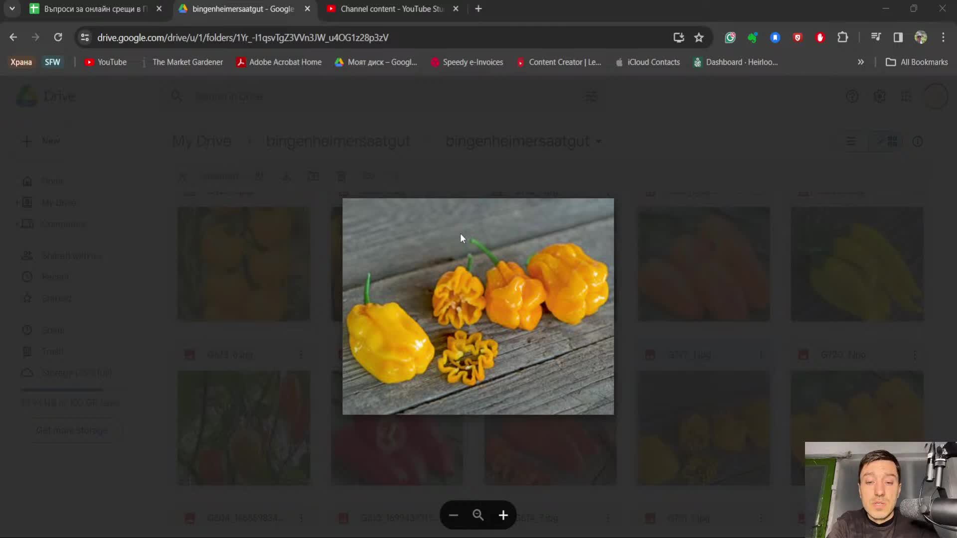Open Drive search filter options icon
Screen dimensions: 957x538
pos(591,97)
